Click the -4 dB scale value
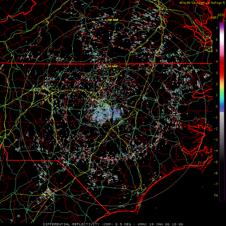This screenshot has height=226, width=226. pos(216,151)
